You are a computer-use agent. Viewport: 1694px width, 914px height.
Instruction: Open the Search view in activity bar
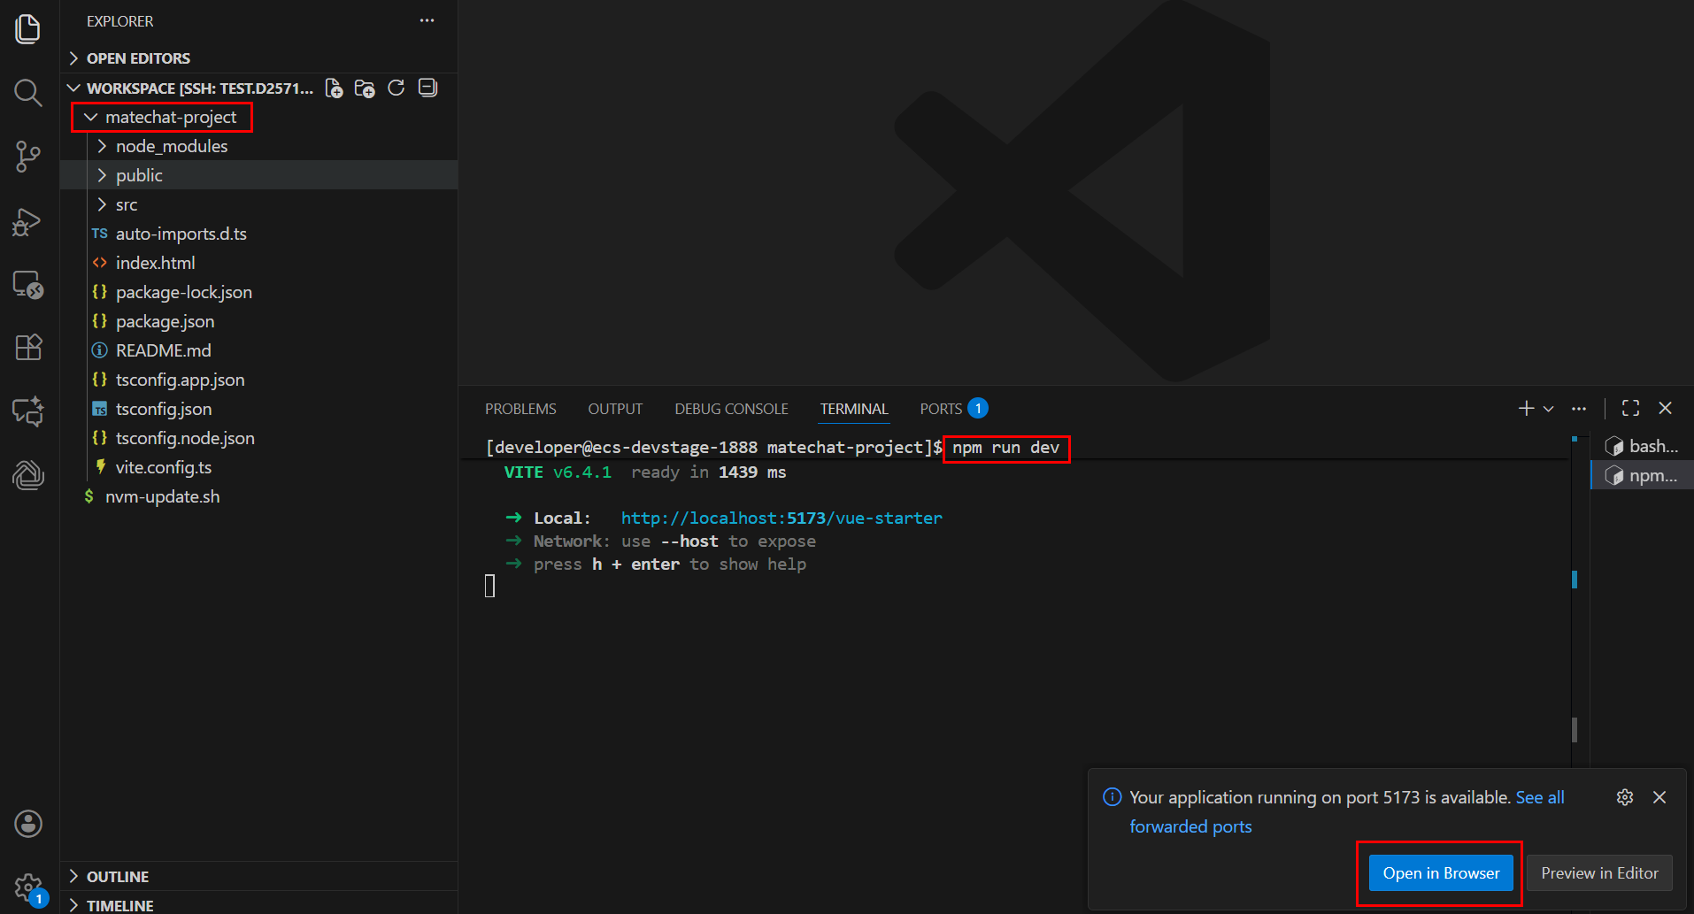coord(27,93)
